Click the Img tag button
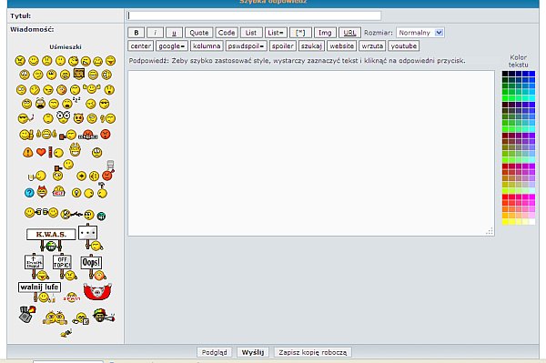The height and width of the screenshot is (363, 546). [325, 33]
